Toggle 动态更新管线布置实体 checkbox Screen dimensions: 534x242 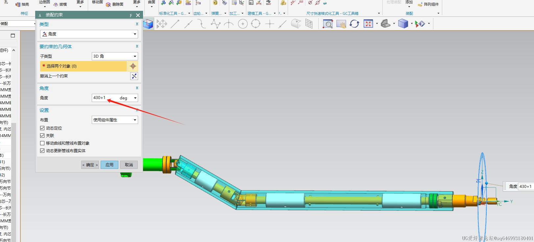click(42, 151)
